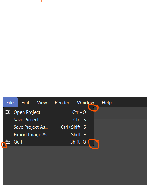Choose Open Project from File menu

[x=48, y=112]
